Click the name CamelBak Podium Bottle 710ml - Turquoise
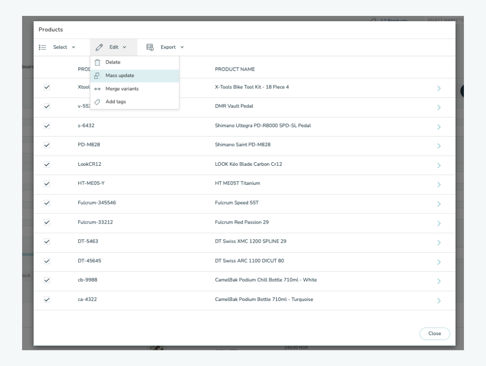 pyautogui.click(x=264, y=299)
